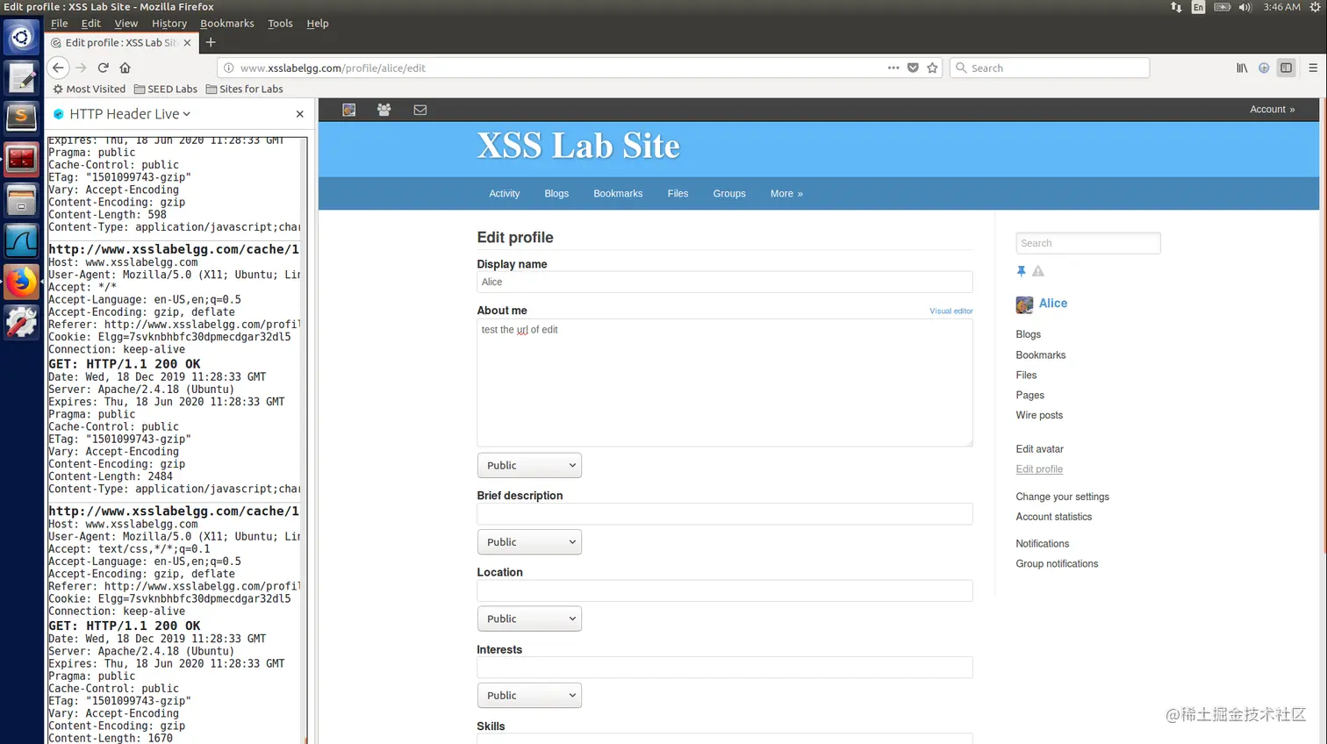1327x744 pixels.
Task: Open the History menu in Firefox
Action: pos(169,24)
